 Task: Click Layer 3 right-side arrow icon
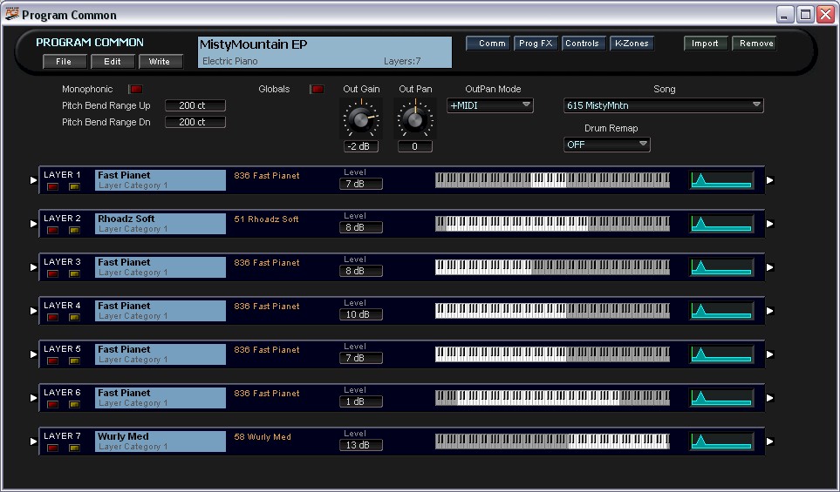[x=770, y=267]
